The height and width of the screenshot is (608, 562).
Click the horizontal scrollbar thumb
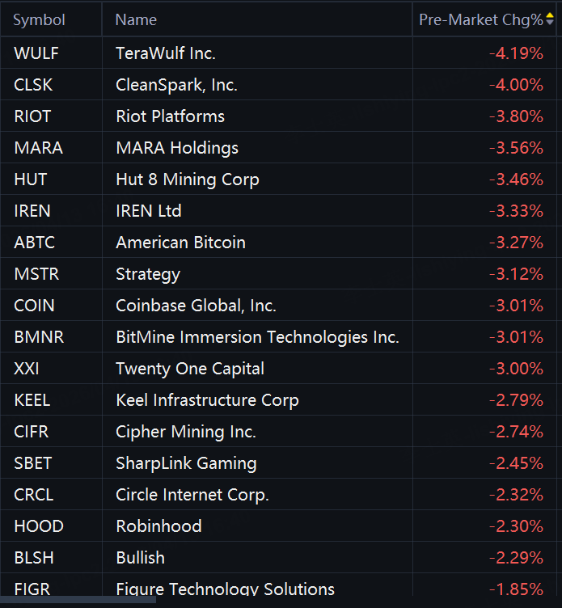78,600
